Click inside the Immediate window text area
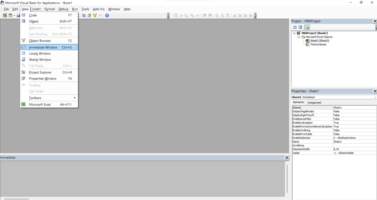 point(142,179)
